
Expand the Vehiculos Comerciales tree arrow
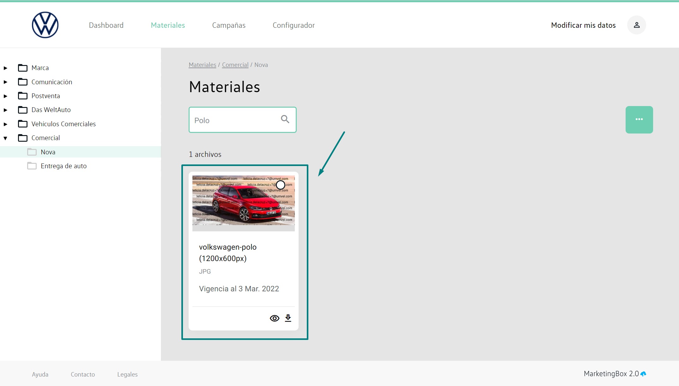[x=5, y=124]
